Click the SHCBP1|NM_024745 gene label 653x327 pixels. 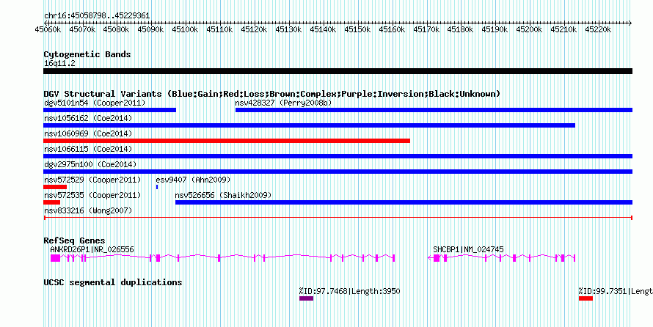coord(468,249)
